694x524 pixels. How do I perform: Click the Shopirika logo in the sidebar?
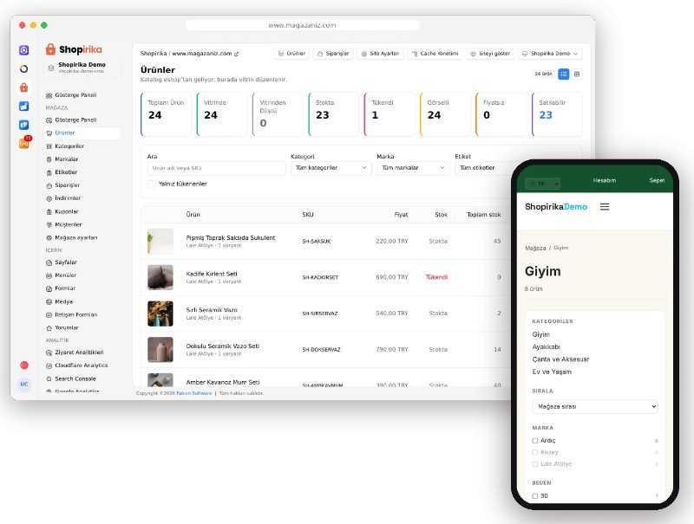click(74, 49)
